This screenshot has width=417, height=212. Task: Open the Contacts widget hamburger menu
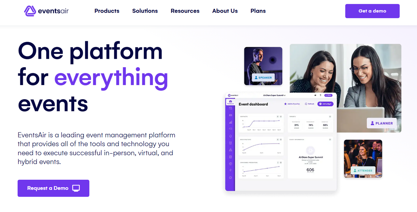tap(281, 117)
